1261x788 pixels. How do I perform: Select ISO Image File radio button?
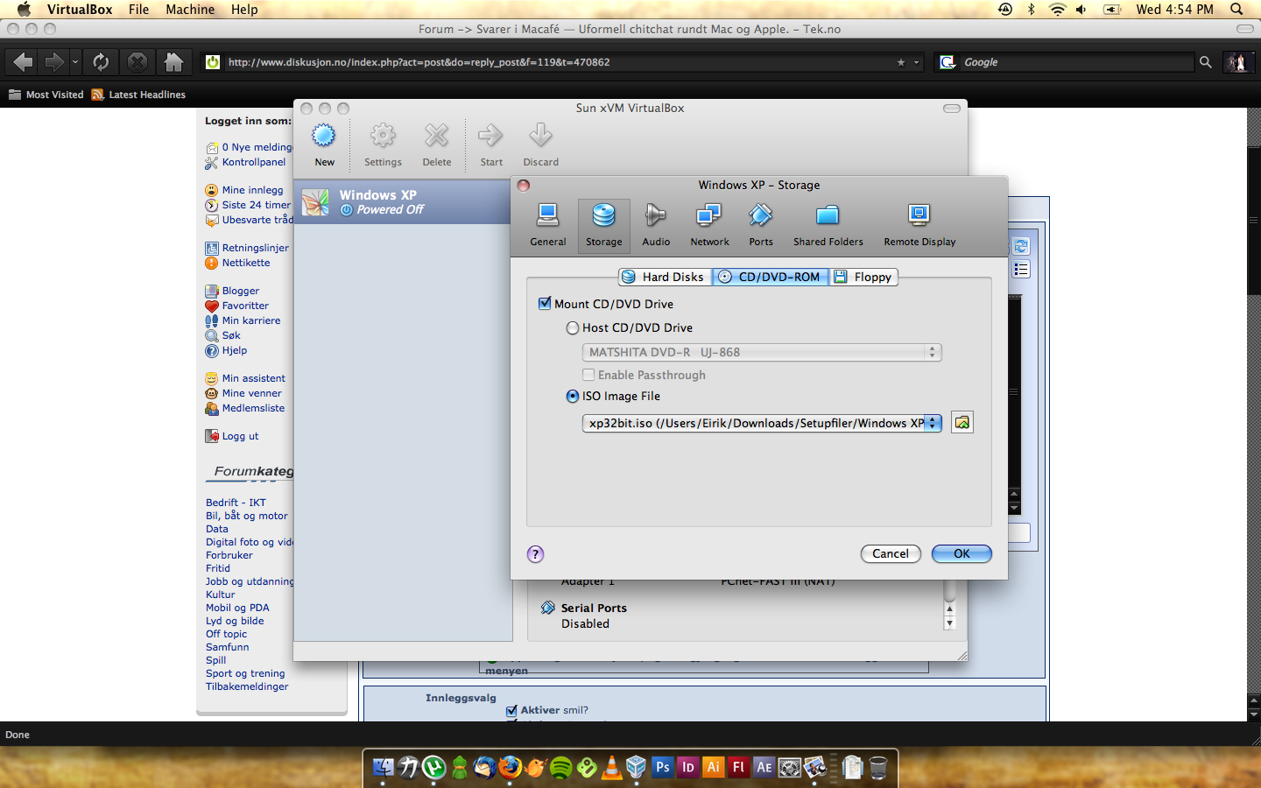click(573, 396)
